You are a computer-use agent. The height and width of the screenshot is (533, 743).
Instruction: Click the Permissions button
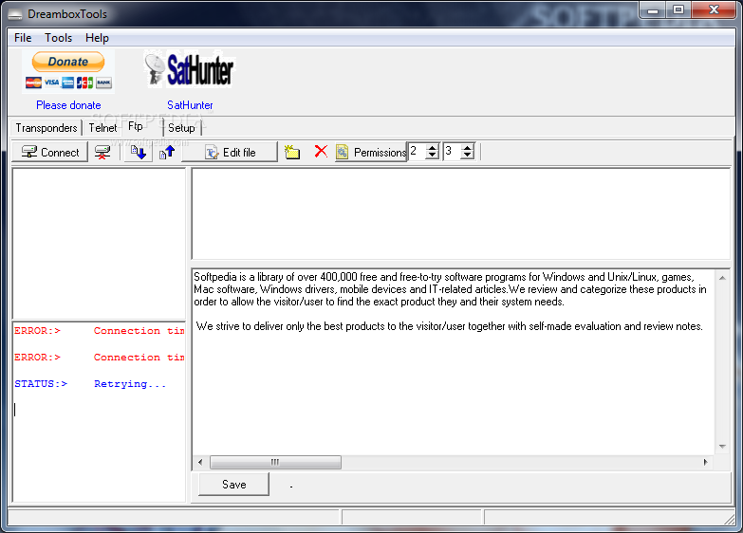(371, 152)
